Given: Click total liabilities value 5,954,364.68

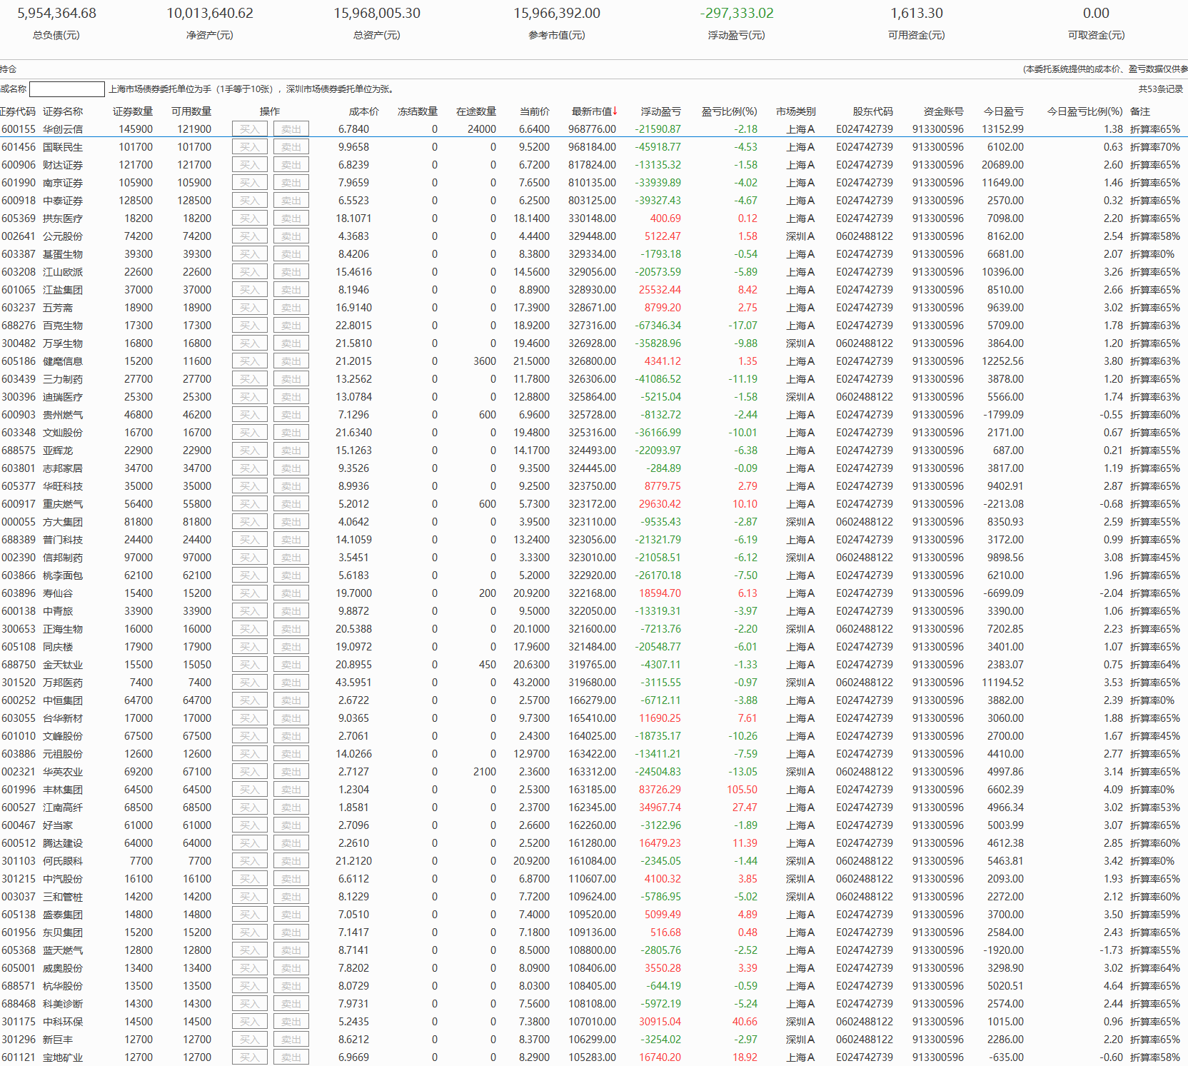Looking at the screenshot, I should [57, 14].
